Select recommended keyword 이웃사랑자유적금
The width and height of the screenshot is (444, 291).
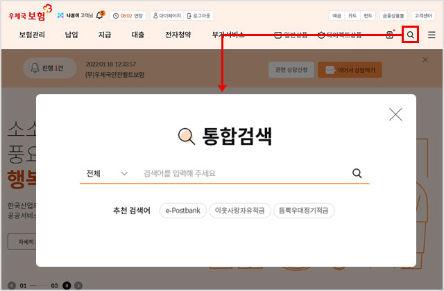pos(240,211)
